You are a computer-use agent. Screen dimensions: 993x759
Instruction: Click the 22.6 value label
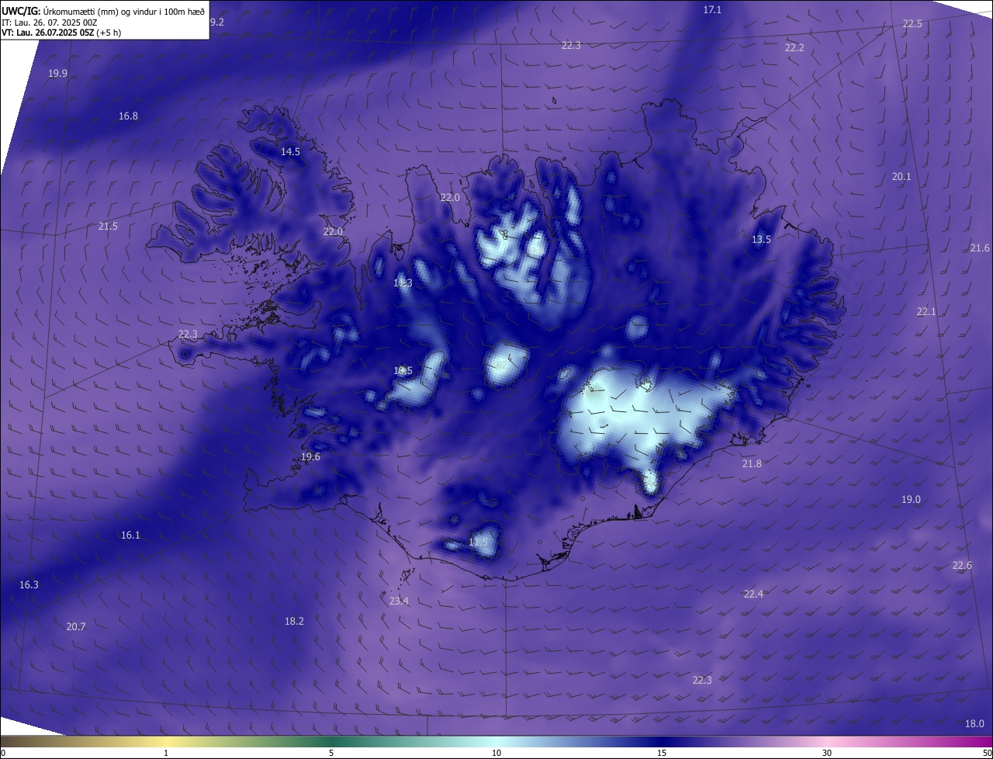tap(962, 566)
